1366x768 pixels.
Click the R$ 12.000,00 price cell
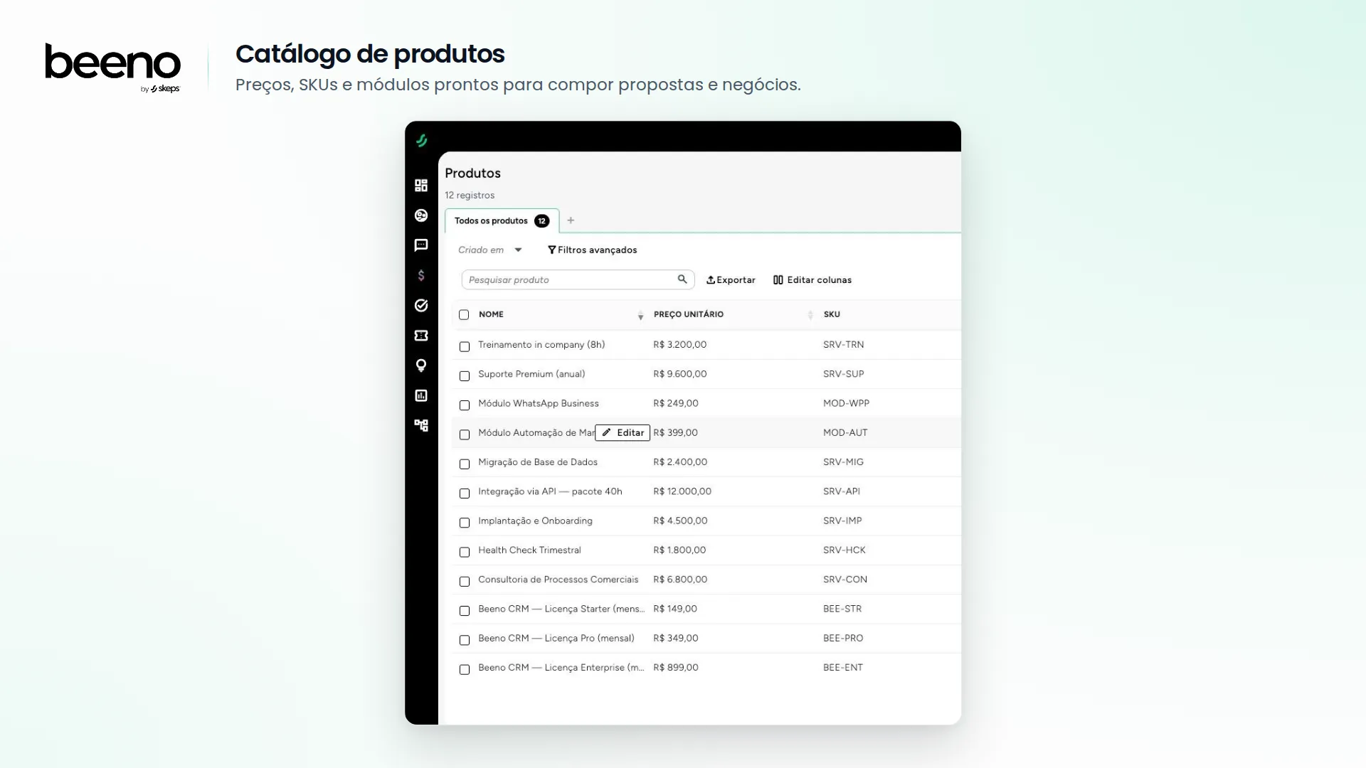tap(682, 491)
